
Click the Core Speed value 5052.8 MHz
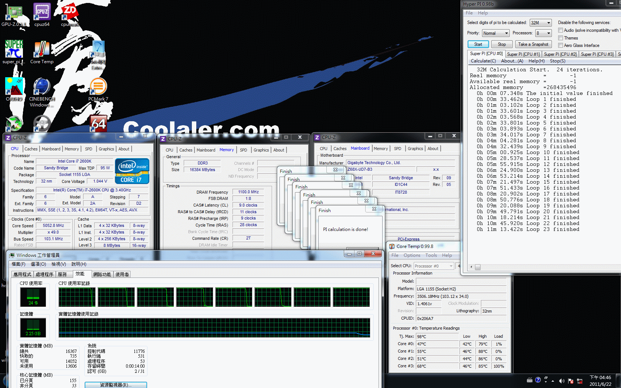coord(54,225)
